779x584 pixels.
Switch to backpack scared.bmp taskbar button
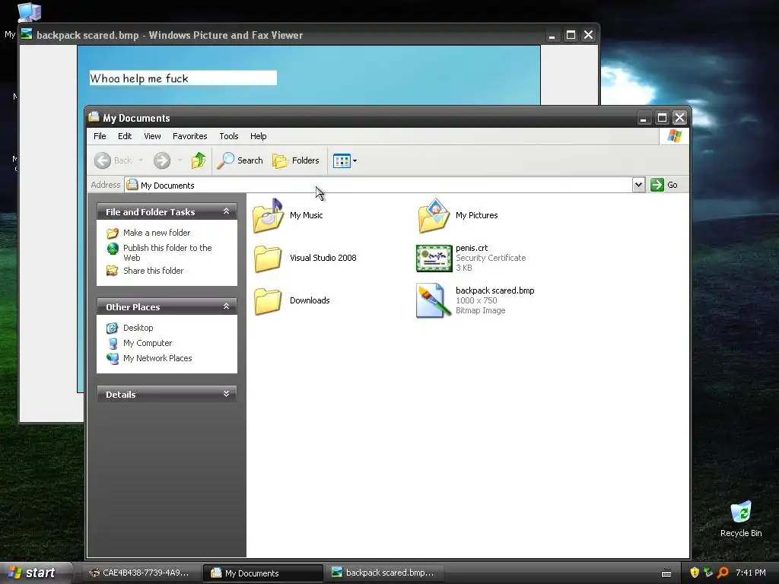(384, 573)
